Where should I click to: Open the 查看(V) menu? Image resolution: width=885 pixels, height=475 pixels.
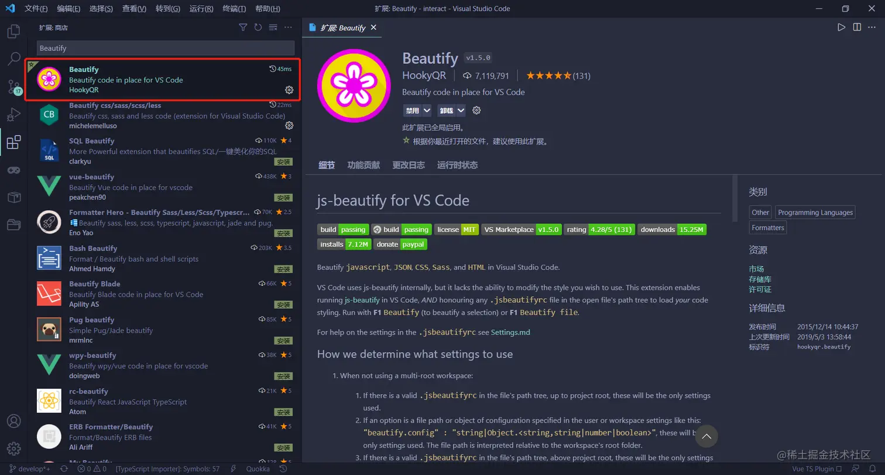(x=135, y=9)
